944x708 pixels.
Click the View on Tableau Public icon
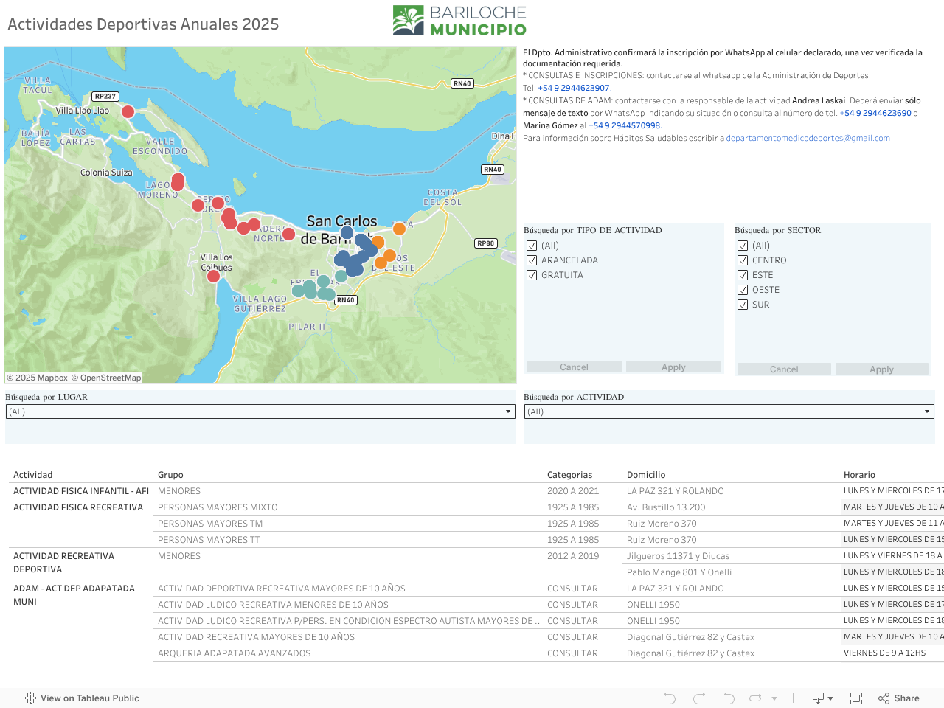click(30, 698)
